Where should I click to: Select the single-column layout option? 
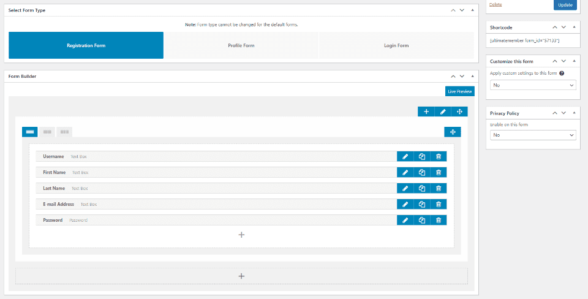click(x=30, y=132)
